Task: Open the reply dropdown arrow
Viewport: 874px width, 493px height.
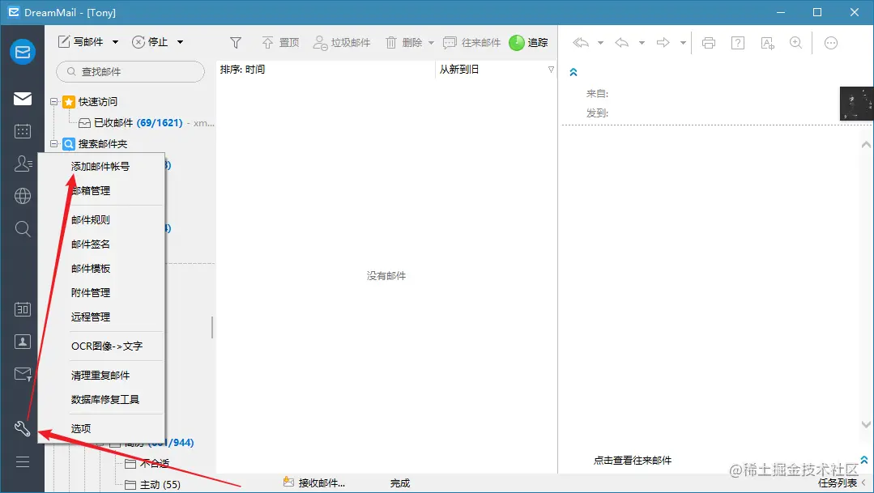Action: coord(642,43)
